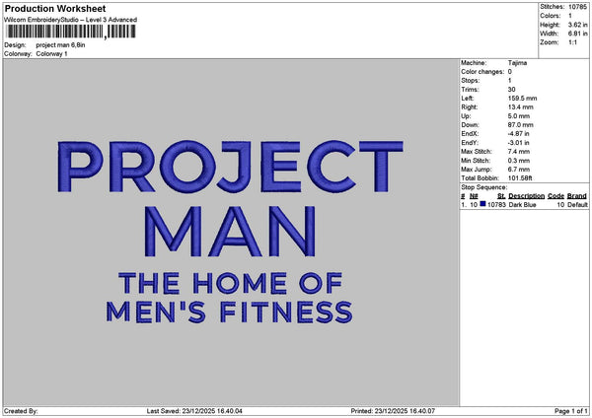Click the "Brand" column header
Screen dimensions: 592x418
pyautogui.click(x=577, y=196)
